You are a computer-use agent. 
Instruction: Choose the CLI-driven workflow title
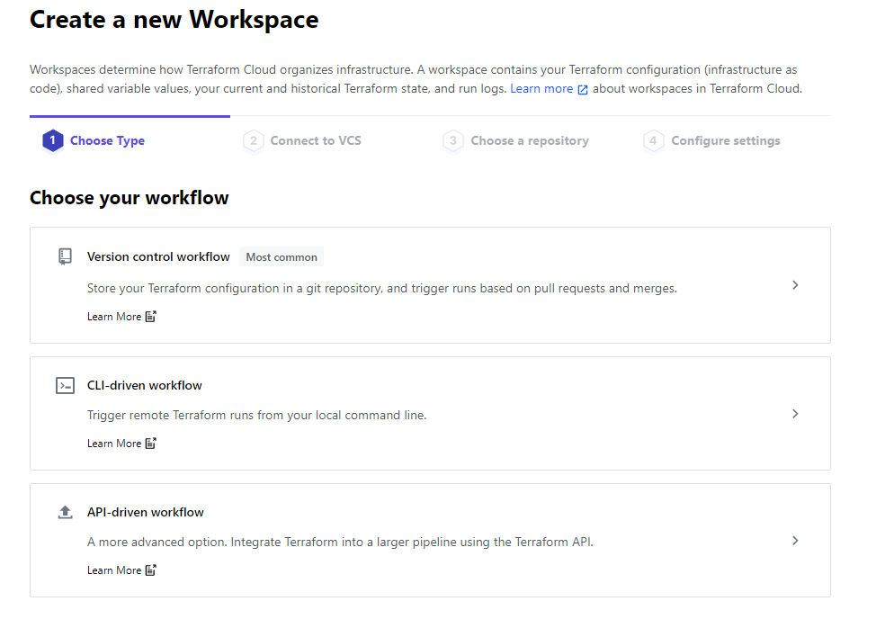144,386
